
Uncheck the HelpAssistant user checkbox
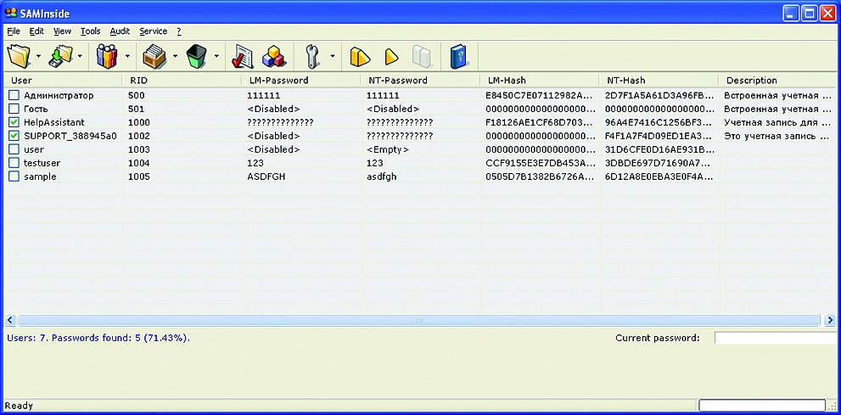click(14, 123)
